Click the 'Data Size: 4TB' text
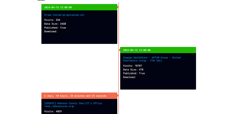The image size is (237, 114). click(x=133, y=70)
